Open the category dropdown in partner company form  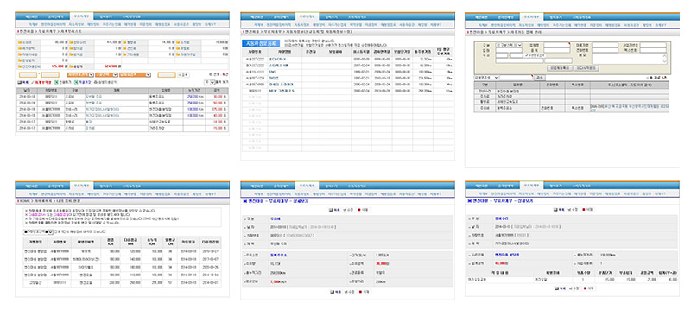click(x=509, y=46)
